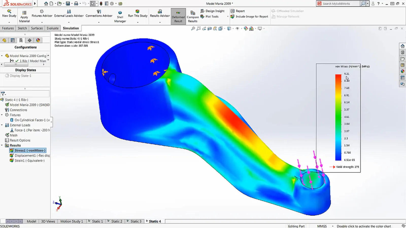This screenshot has height=228, width=406.
Task: Select the Mesh tree item
Action: coord(11,135)
